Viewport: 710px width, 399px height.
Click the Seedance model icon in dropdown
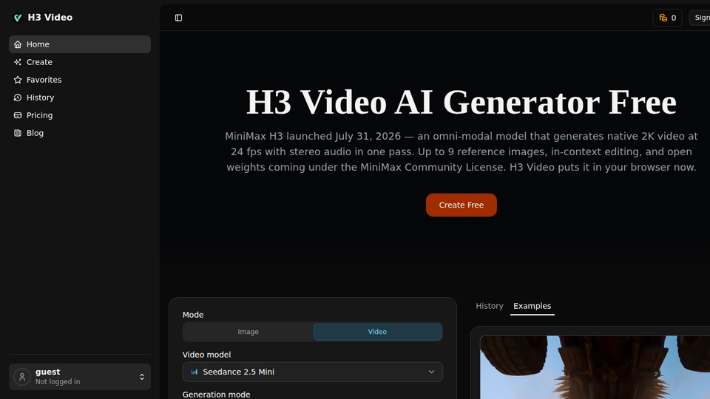195,372
